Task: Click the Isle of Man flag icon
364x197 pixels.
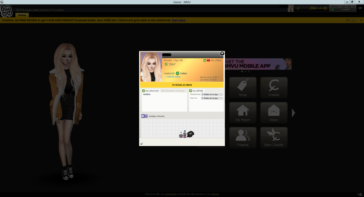Action: coord(208,60)
